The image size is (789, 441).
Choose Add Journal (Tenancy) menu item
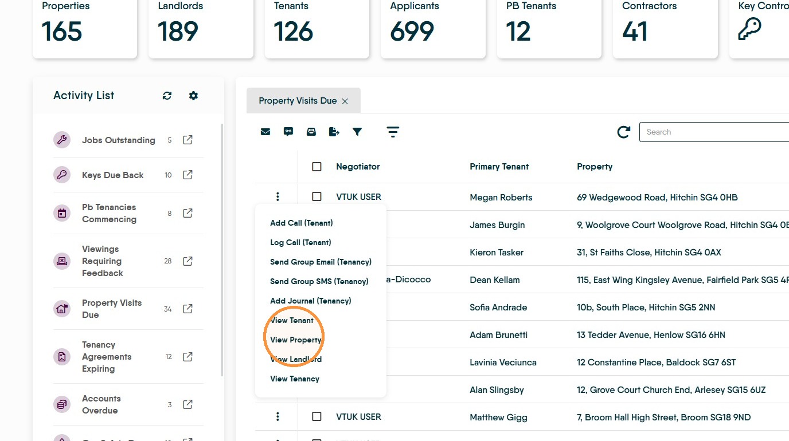(x=310, y=301)
